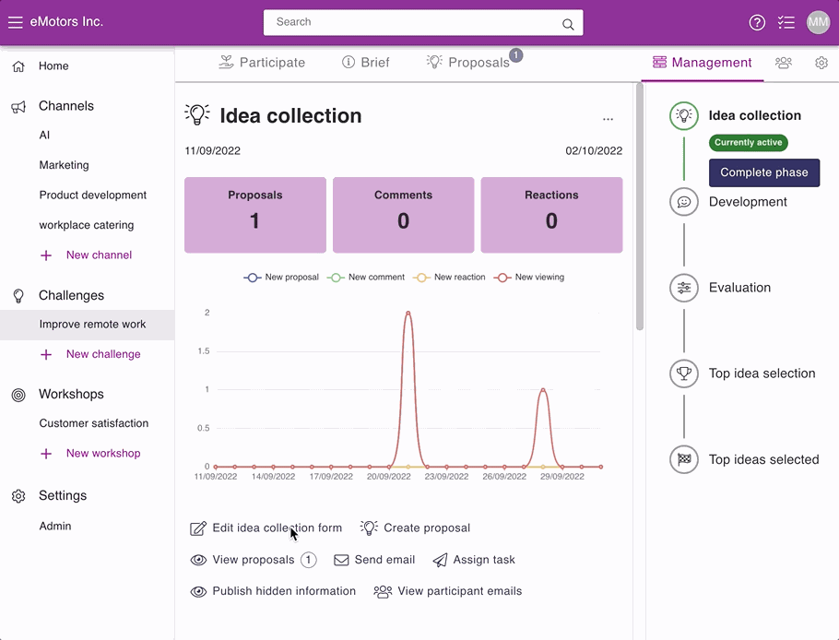Switch to the Brief tab
Screen dimensions: 839x640
pyautogui.click(x=365, y=63)
